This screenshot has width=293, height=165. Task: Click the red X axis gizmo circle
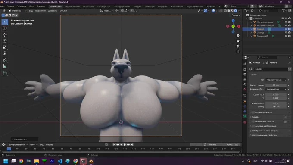[239, 26]
